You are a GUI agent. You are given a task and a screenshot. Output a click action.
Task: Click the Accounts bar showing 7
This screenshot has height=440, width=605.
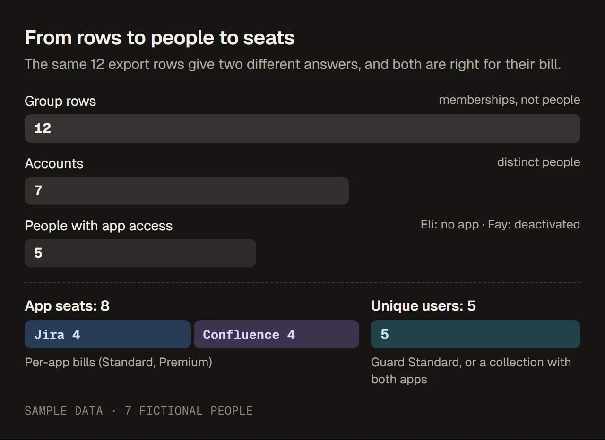[x=187, y=191]
